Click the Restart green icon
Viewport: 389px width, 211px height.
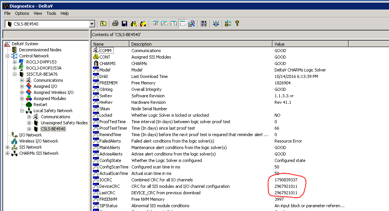[29, 105]
